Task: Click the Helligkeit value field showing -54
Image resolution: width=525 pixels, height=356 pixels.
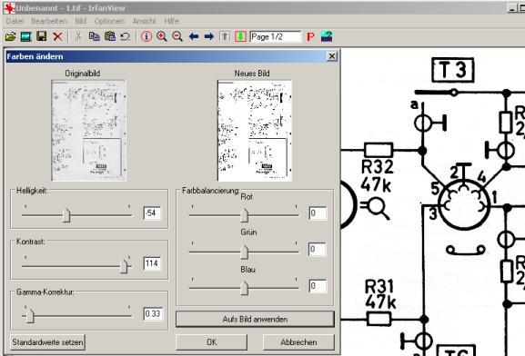Action: 152,213
